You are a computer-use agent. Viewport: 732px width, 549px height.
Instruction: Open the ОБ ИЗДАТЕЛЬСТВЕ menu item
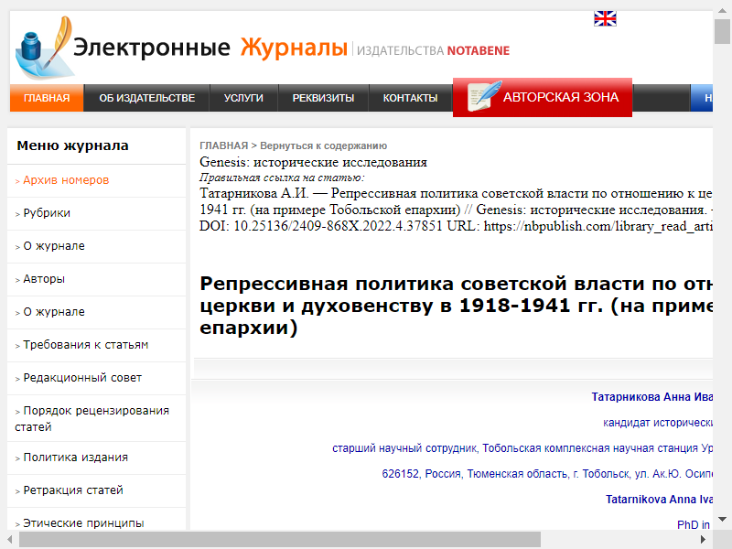pyautogui.click(x=146, y=98)
